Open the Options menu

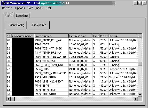tap(20, 8)
